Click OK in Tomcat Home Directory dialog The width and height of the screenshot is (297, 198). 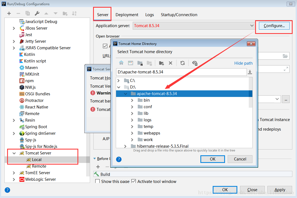pyautogui.click(x=212, y=159)
